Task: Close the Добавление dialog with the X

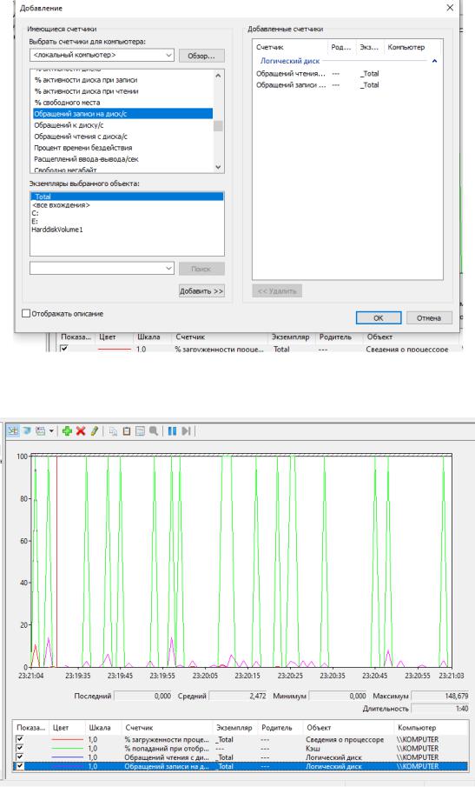Action: [x=450, y=8]
